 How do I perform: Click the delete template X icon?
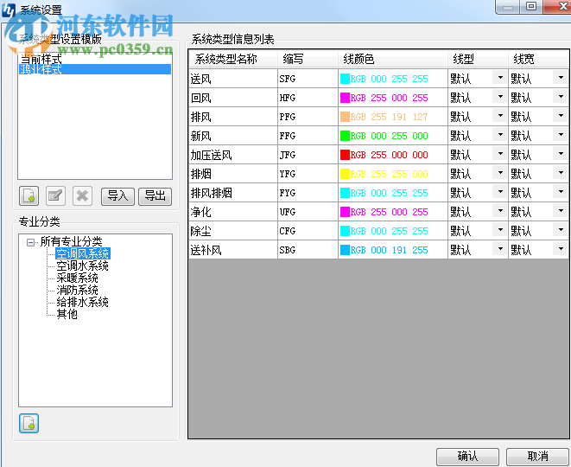pos(82,196)
